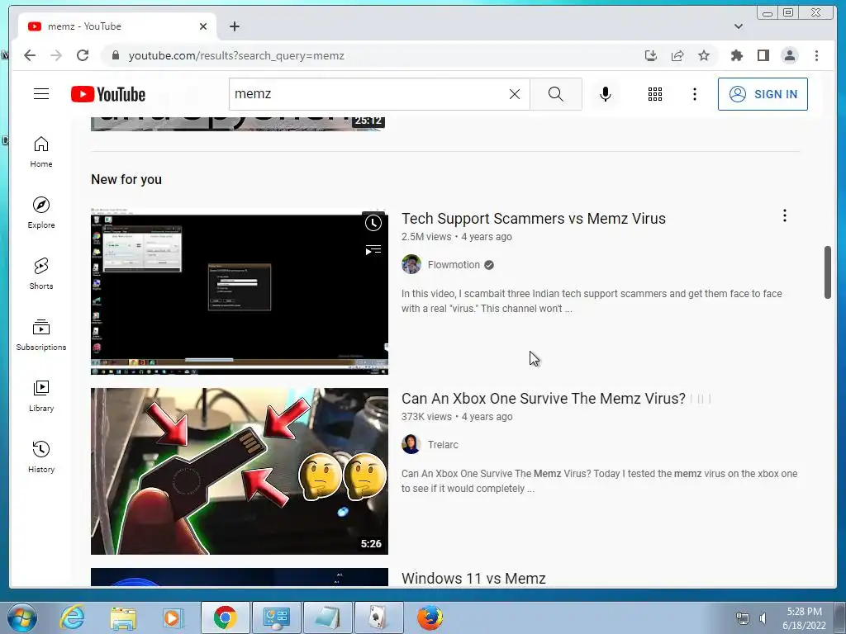Screen dimensions: 846x634
Task: Add Tech Support Scammers video to Watch later
Action: click(373, 223)
